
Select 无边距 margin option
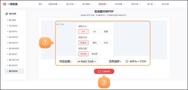[83, 54]
